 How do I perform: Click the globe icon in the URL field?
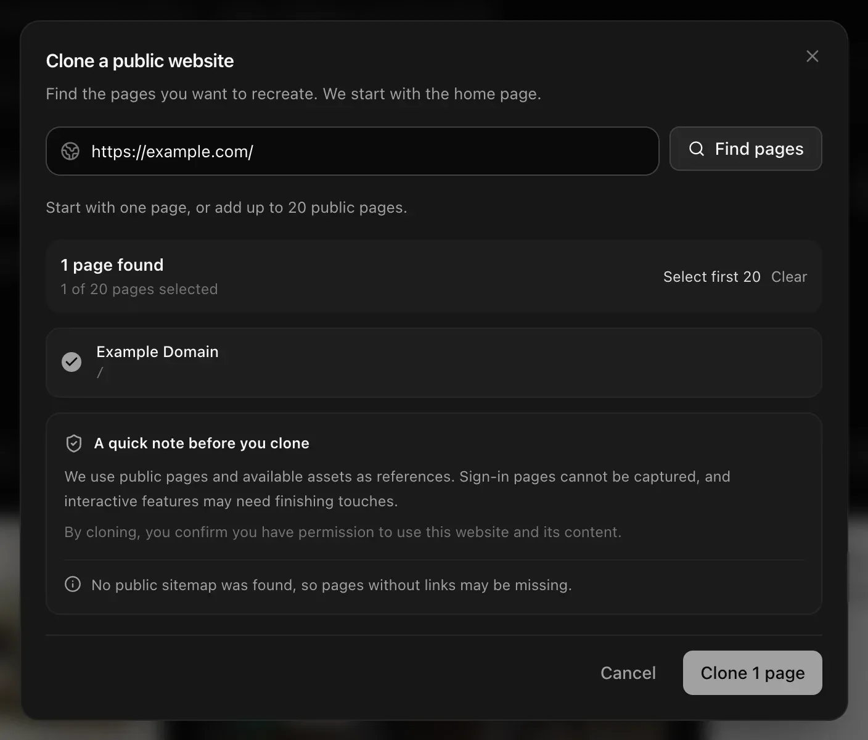click(x=70, y=151)
